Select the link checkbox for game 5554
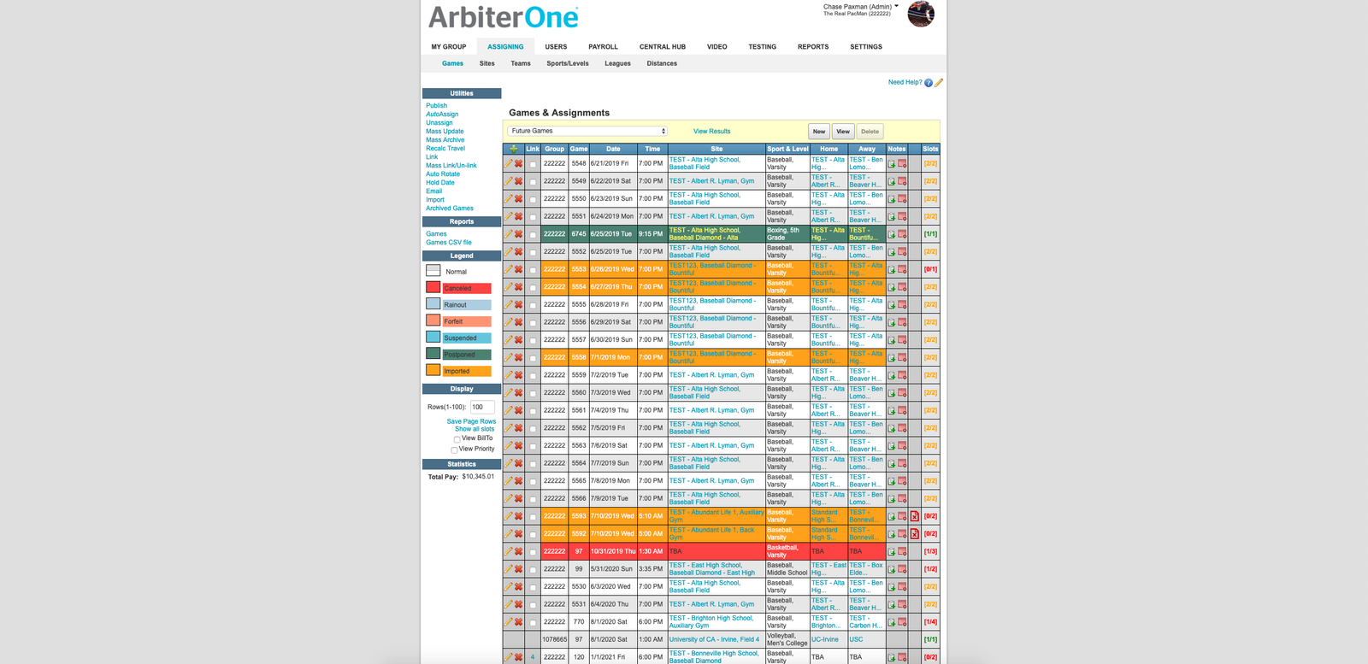Image resolution: width=1368 pixels, height=664 pixels. pos(533,287)
